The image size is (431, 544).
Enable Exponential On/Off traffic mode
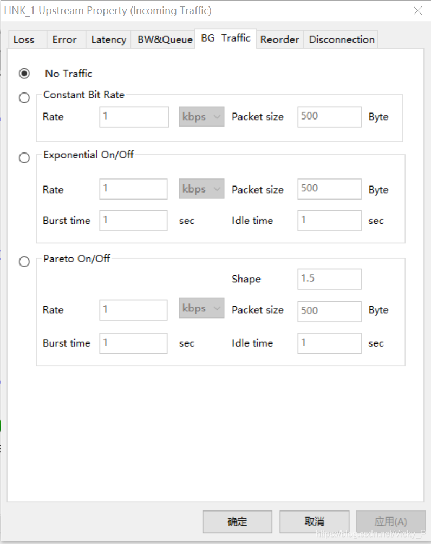click(x=24, y=158)
